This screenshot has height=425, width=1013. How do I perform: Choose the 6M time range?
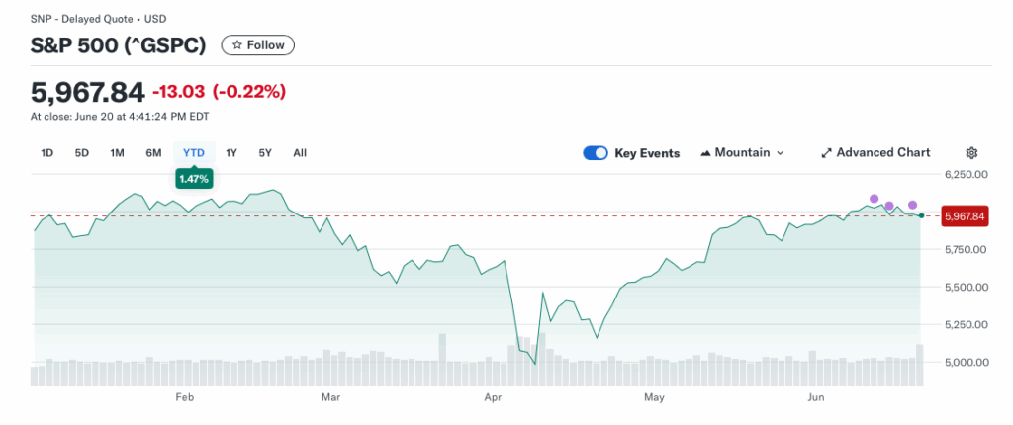153,153
